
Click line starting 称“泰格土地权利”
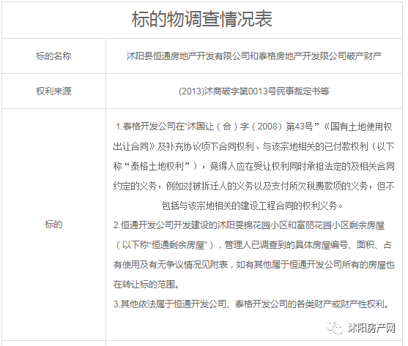tap(253, 166)
